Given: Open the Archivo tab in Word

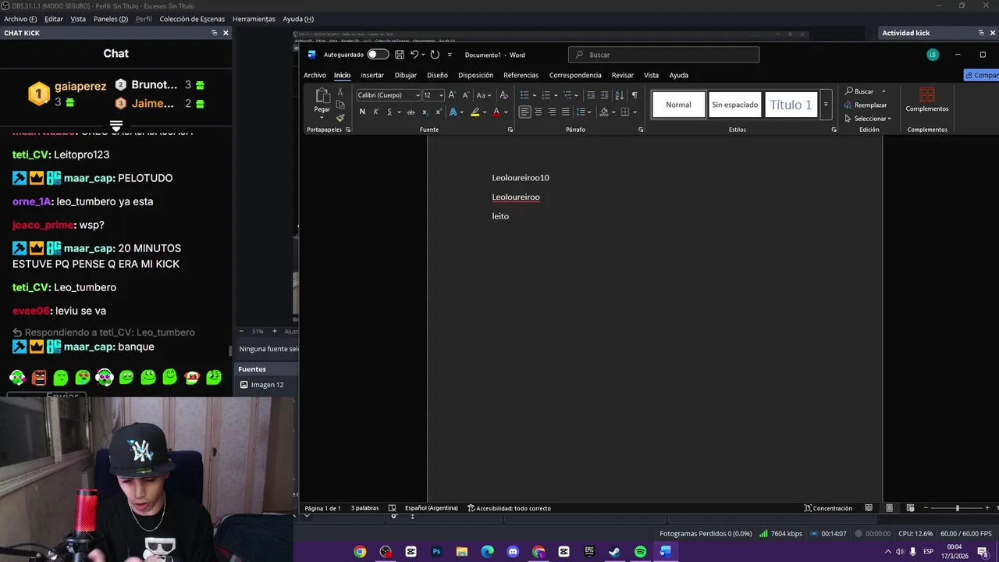Looking at the screenshot, I should point(315,75).
